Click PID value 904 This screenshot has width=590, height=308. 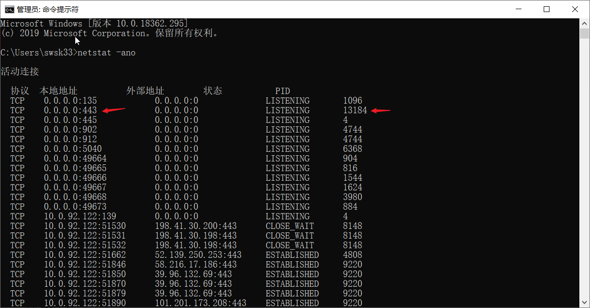point(350,159)
